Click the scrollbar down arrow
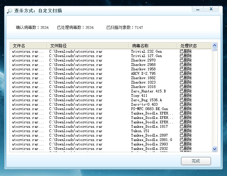 [x=214, y=149]
